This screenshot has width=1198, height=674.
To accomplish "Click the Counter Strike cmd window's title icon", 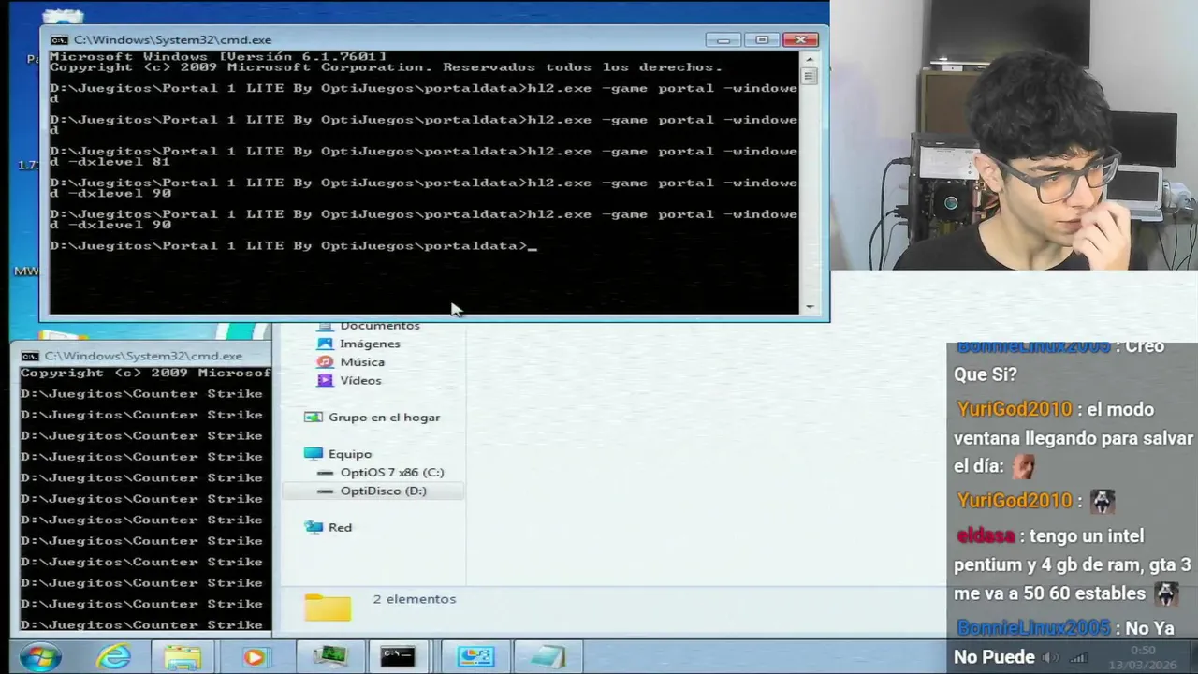I will point(30,356).
